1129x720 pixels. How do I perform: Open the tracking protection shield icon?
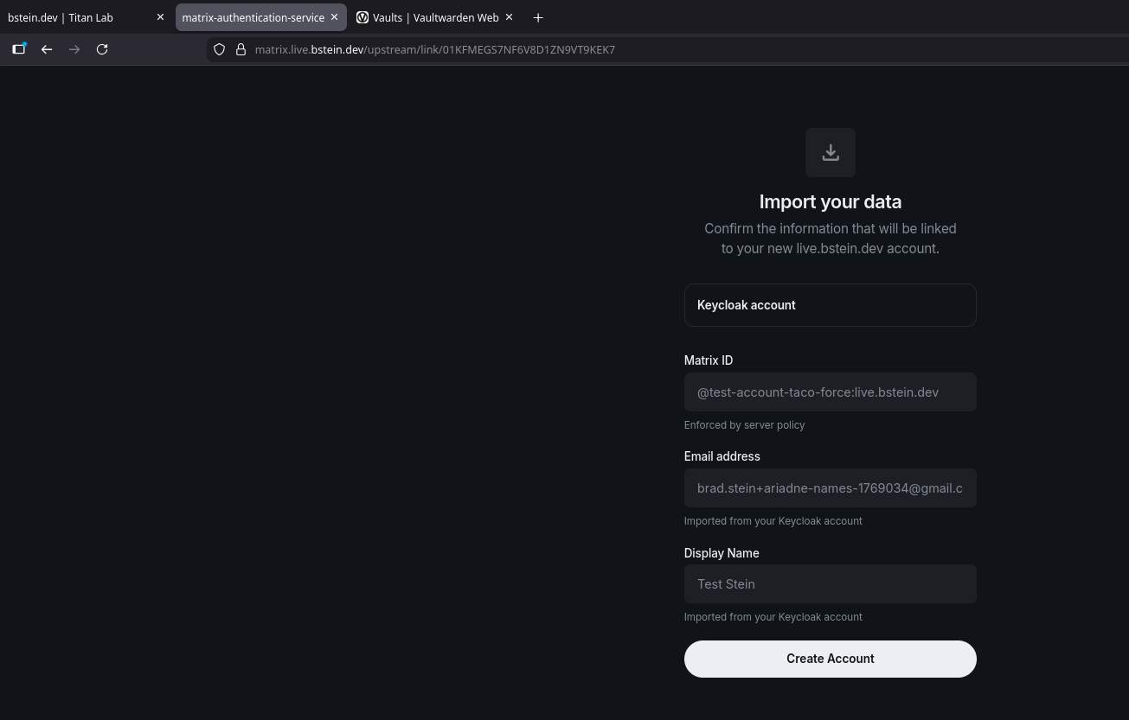[x=220, y=49]
